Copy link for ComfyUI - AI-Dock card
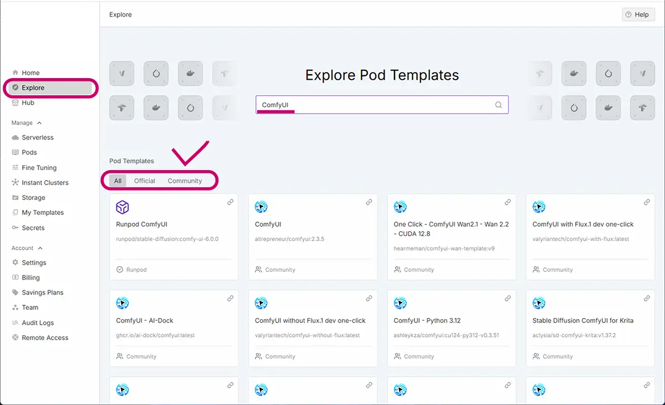The height and width of the screenshot is (405, 665). [231, 298]
